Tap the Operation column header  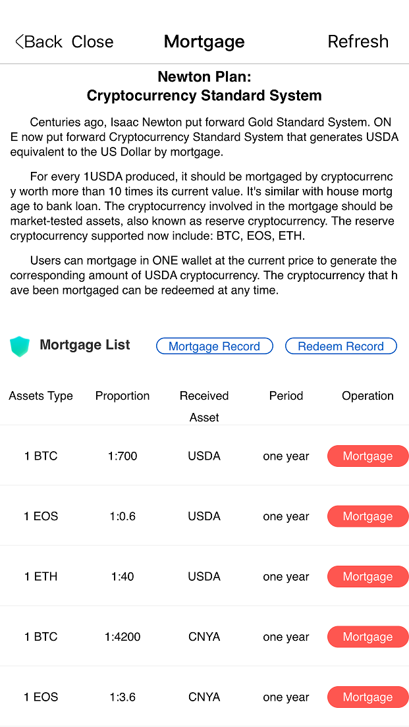pos(368,396)
